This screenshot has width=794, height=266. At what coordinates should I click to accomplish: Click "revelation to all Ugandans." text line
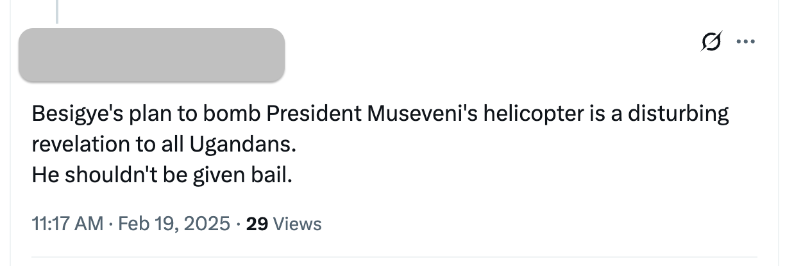[164, 145]
